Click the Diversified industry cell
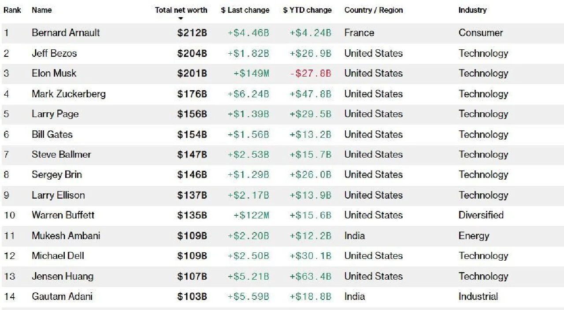Image resolution: width=564 pixels, height=310 pixels. 481,215
